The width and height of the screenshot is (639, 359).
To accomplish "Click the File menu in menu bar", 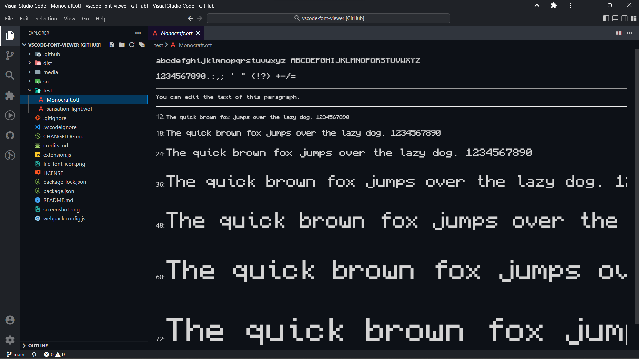I will pyautogui.click(x=8, y=18).
